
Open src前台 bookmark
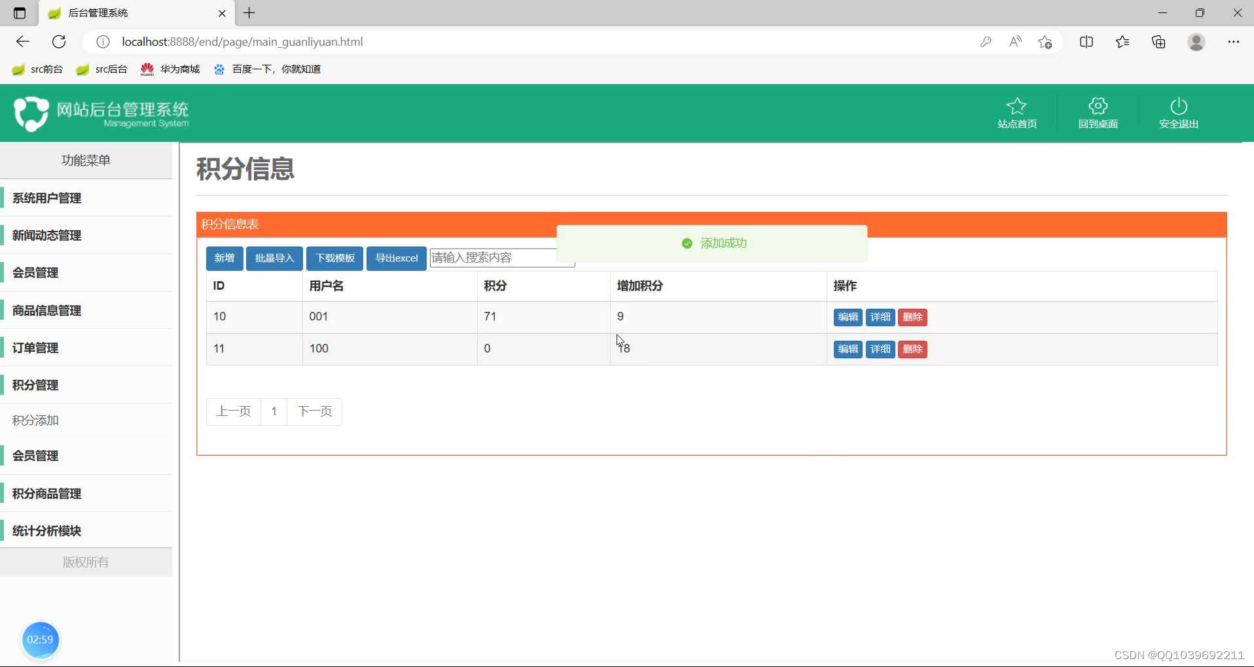tap(37, 69)
